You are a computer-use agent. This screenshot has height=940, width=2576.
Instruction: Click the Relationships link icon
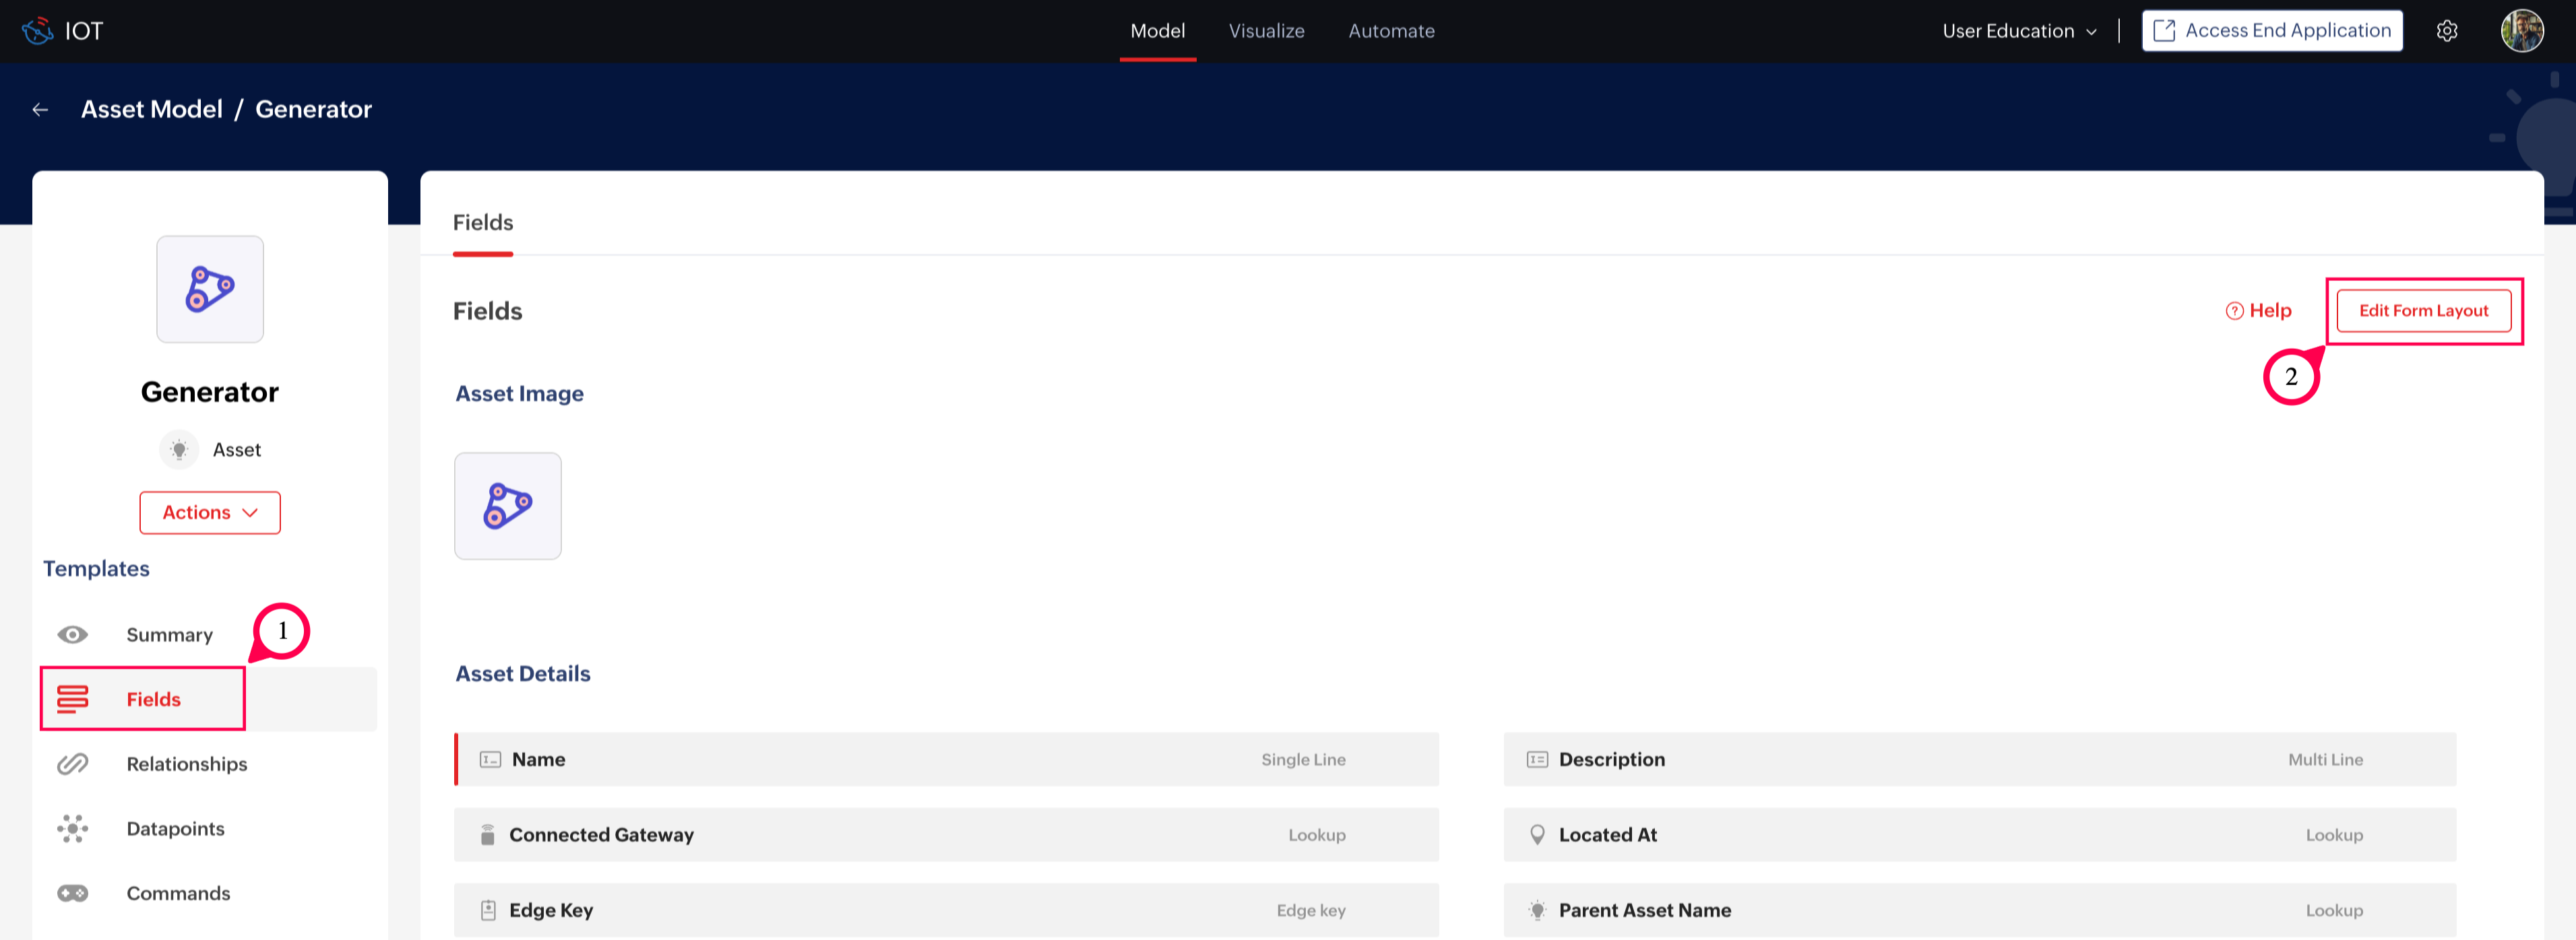click(x=72, y=764)
